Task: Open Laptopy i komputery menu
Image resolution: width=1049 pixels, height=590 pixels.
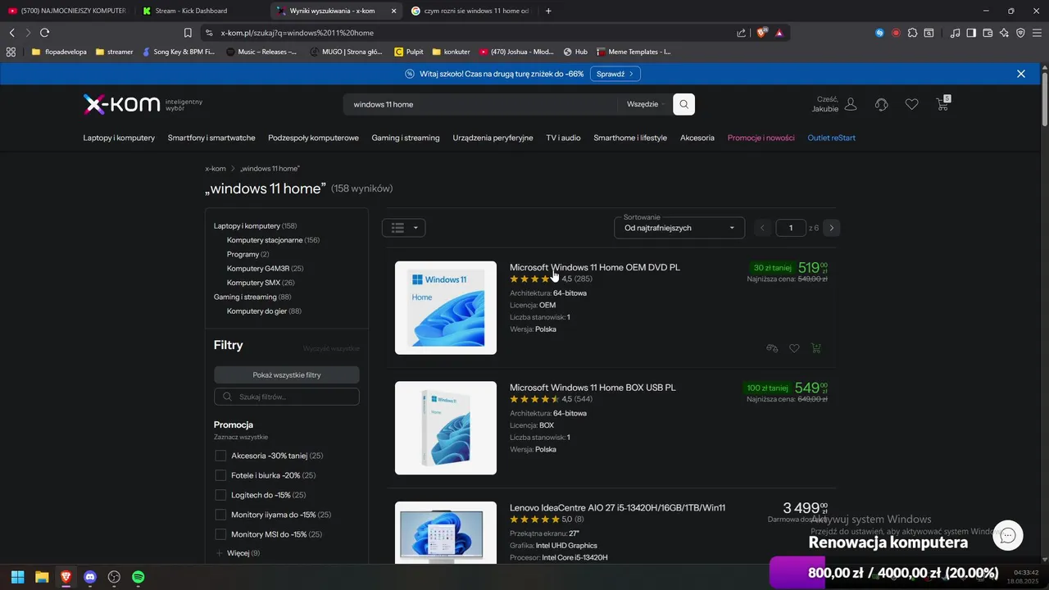Action: point(119,138)
